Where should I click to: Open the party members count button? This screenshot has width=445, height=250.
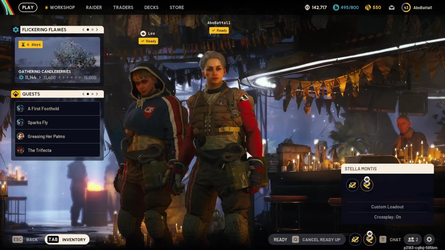(413, 240)
